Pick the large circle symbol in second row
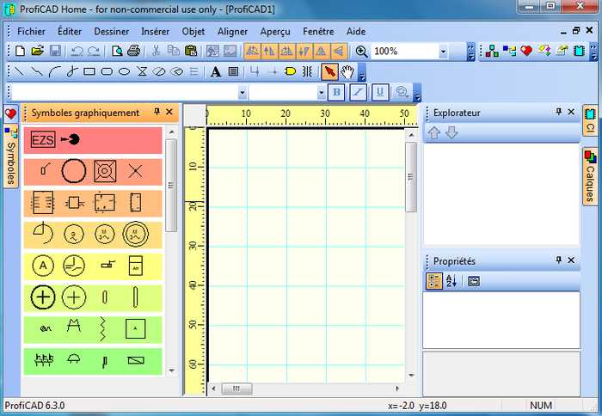Screen dimensions: 602x416 [74, 171]
